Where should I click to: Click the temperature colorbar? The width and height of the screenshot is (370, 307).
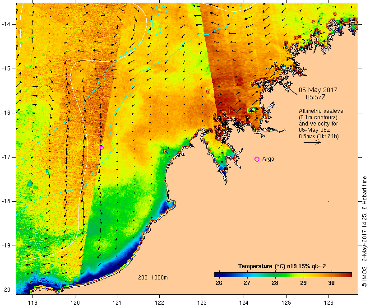(283, 274)
